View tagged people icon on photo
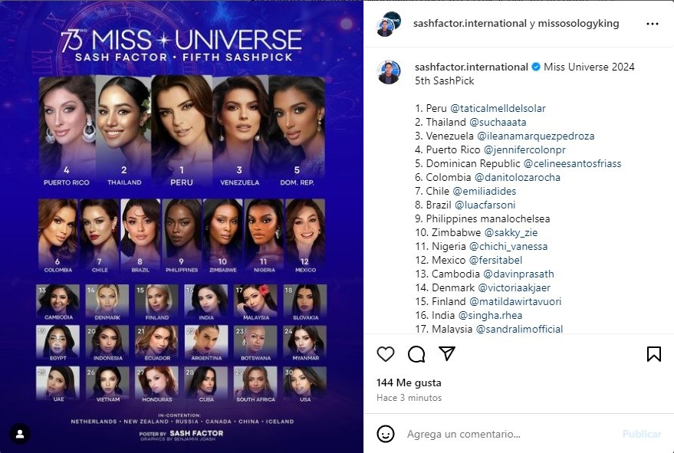Image resolution: width=674 pixels, height=453 pixels. click(x=20, y=434)
